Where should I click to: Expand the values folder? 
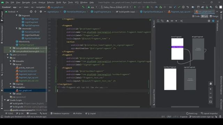(10, 94)
